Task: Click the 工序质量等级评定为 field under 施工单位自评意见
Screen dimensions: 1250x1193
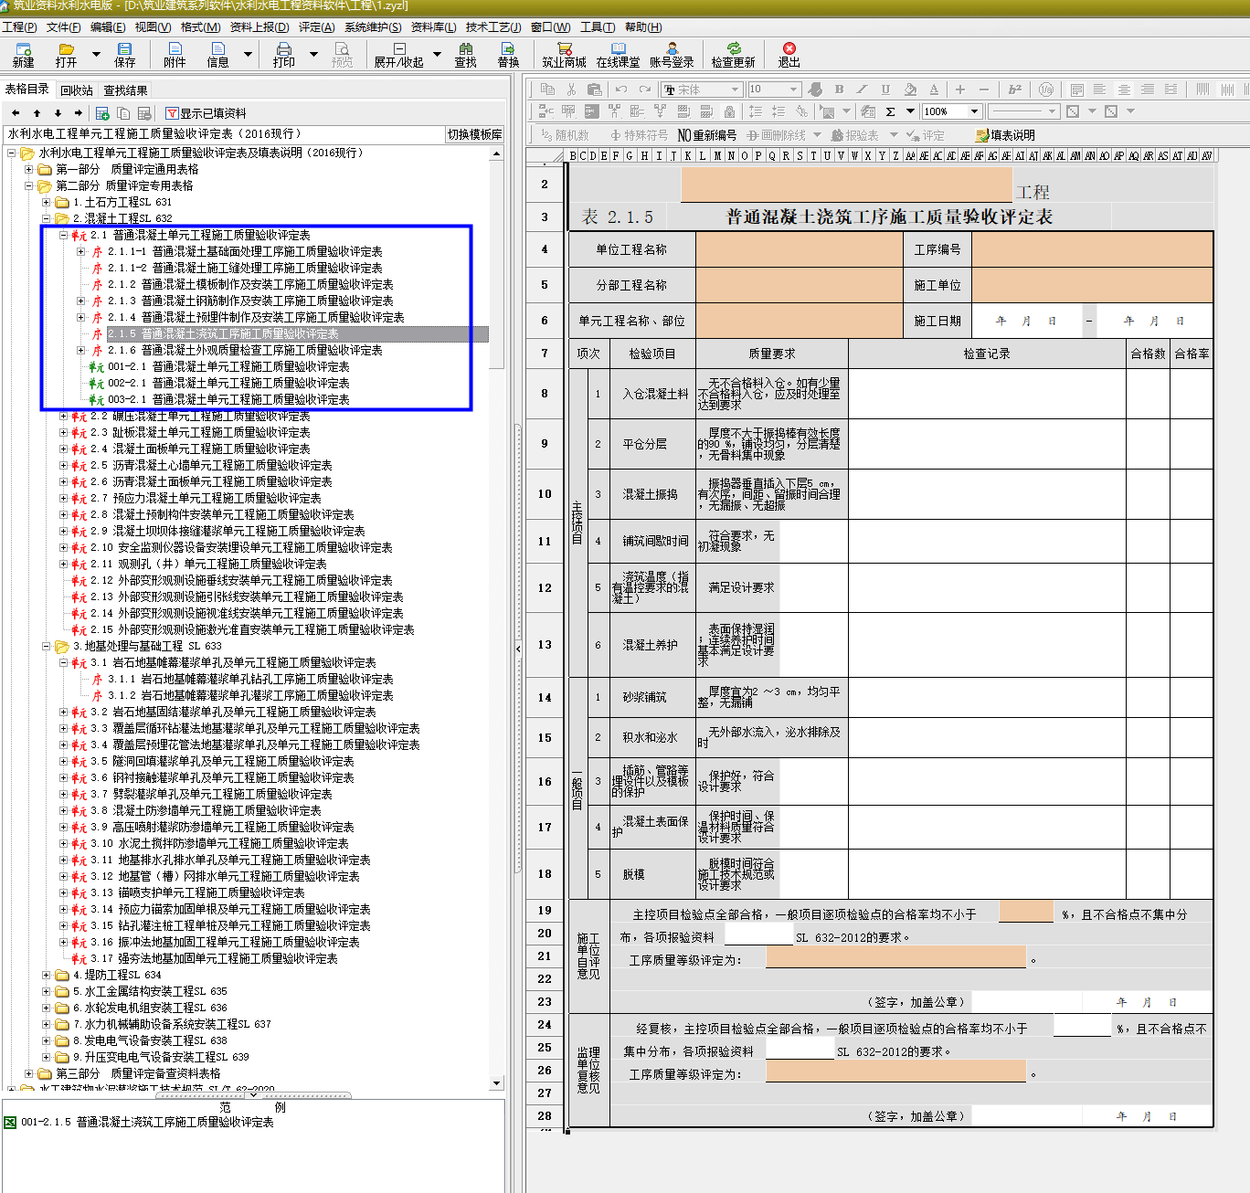Action: pyautogui.click(x=895, y=956)
